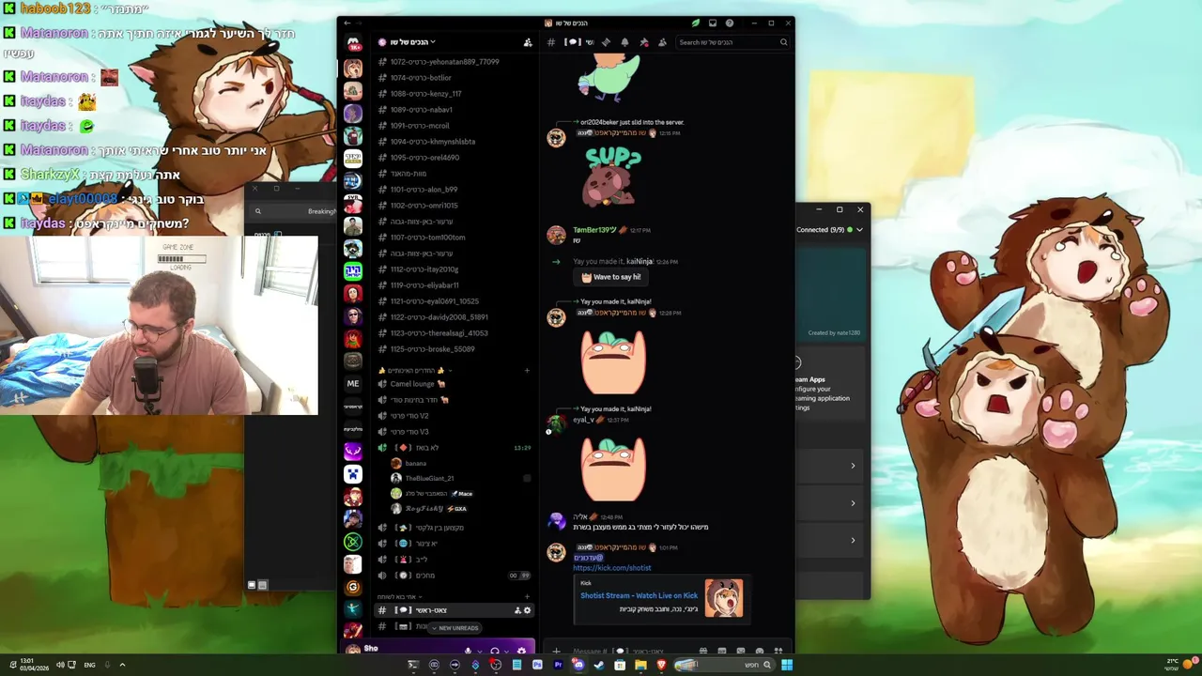Open channel 1088 kenzy_117
Image resolution: width=1202 pixels, height=676 pixels.
click(x=454, y=94)
